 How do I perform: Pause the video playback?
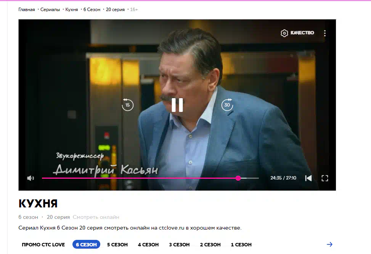pyautogui.click(x=177, y=105)
